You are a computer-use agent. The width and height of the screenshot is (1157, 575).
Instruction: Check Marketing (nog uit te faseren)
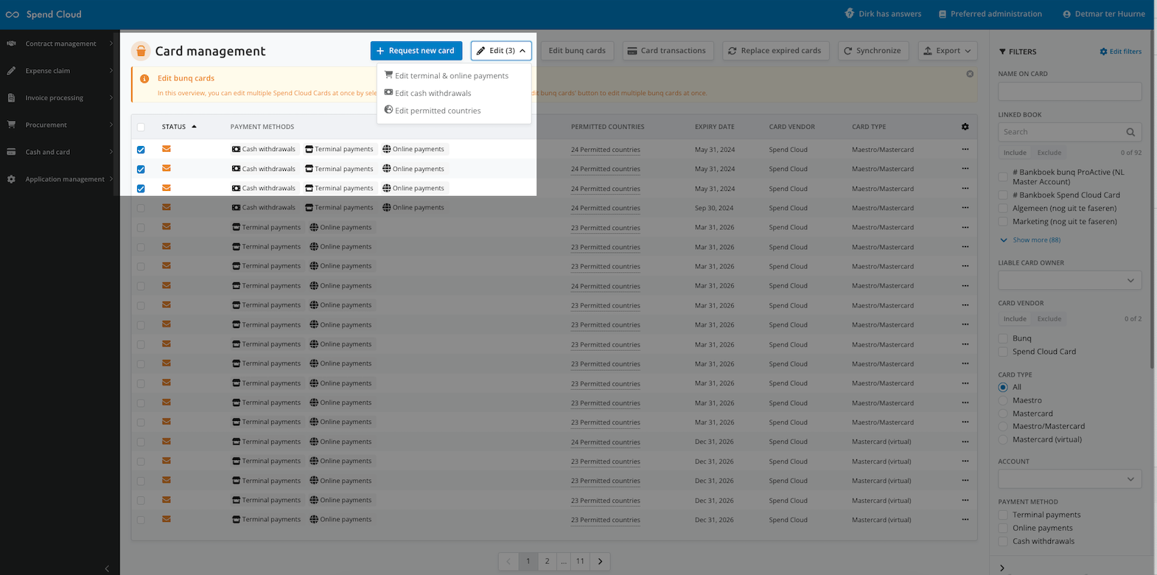coord(1003,222)
